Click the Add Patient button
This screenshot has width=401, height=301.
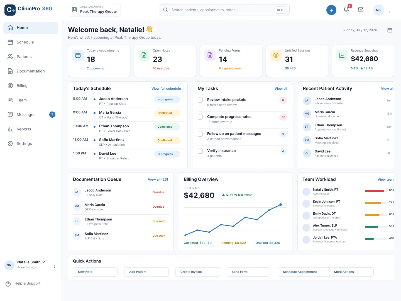click(146, 272)
